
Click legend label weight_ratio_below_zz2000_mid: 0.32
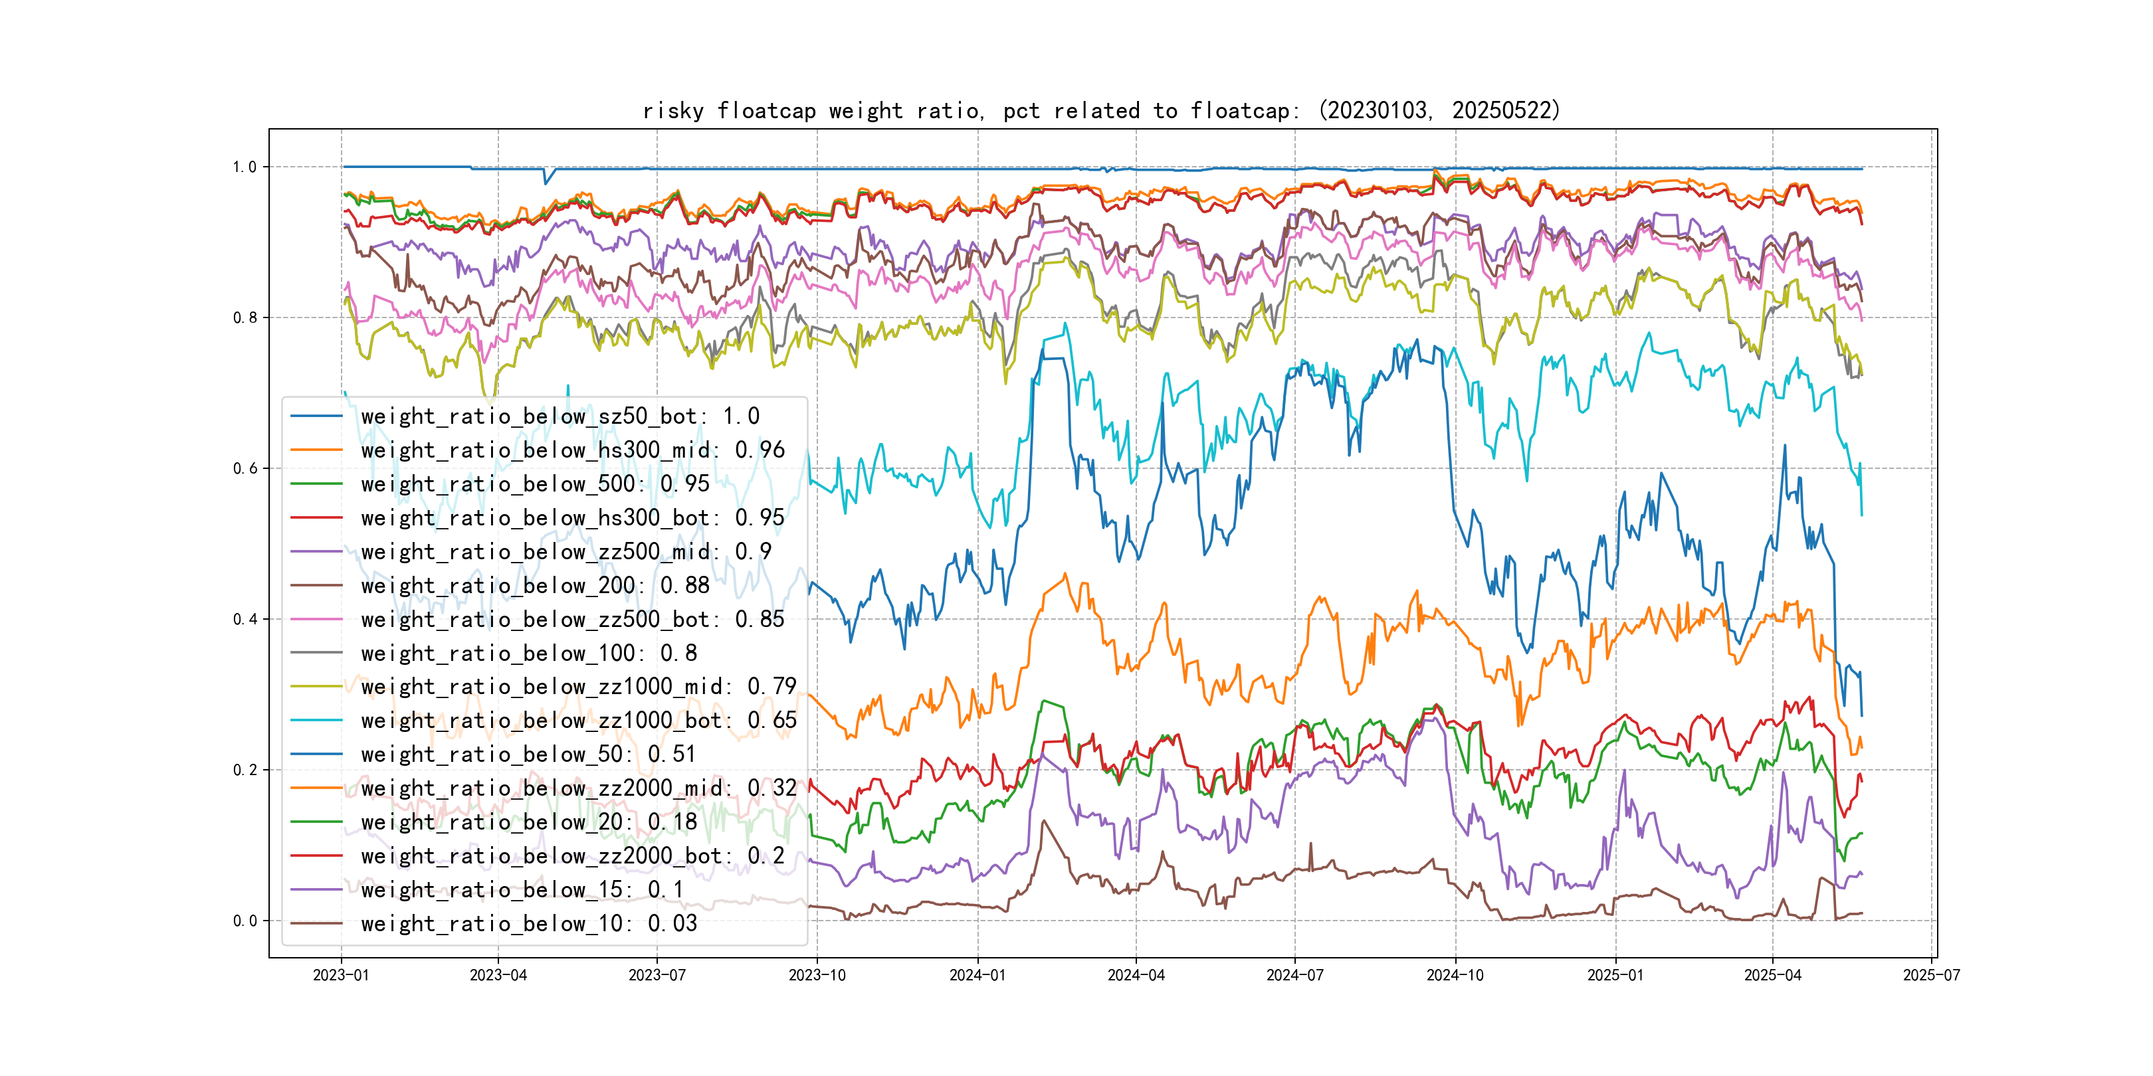tap(578, 788)
